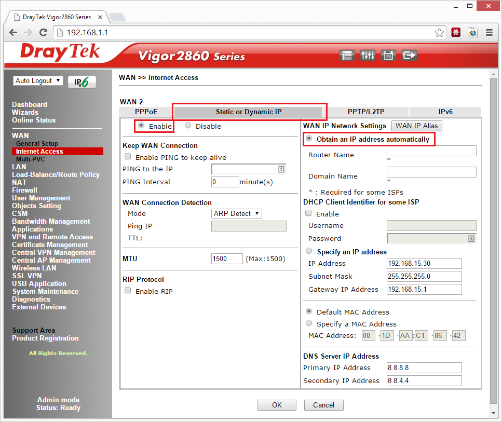Open the Firewall sidebar menu
Viewport: 502px width, 422px height.
coord(24,190)
